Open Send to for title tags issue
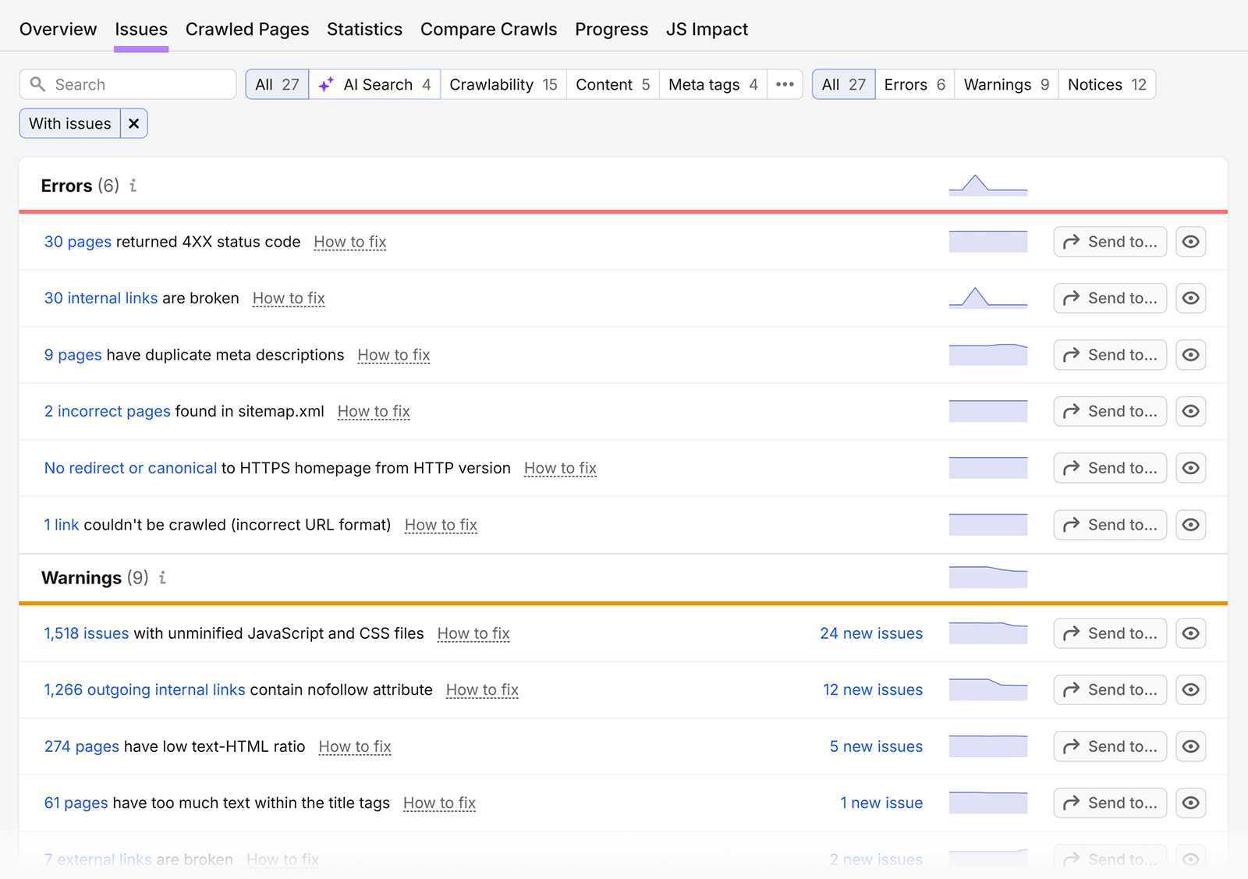The height and width of the screenshot is (879, 1248). pyautogui.click(x=1110, y=803)
